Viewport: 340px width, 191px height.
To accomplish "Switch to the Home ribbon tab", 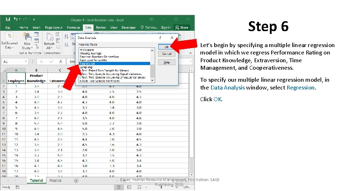I will [x=23, y=28].
